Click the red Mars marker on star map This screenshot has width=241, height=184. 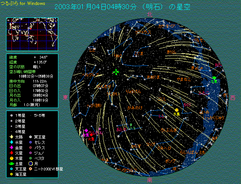pos(92,135)
